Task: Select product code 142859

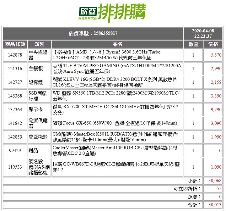Action: coord(15,137)
